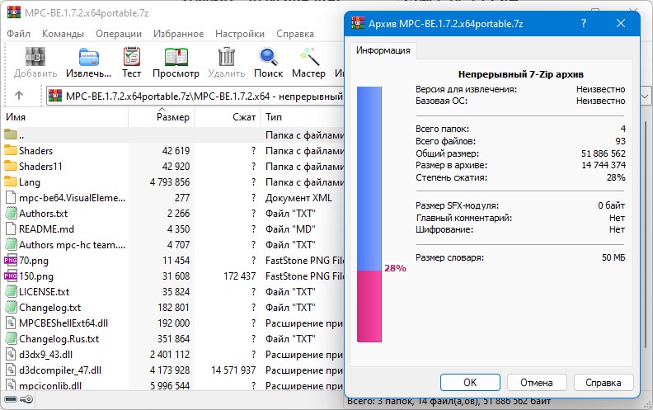
Task: Click the README.md file icon
Action: tap(11, 229)
